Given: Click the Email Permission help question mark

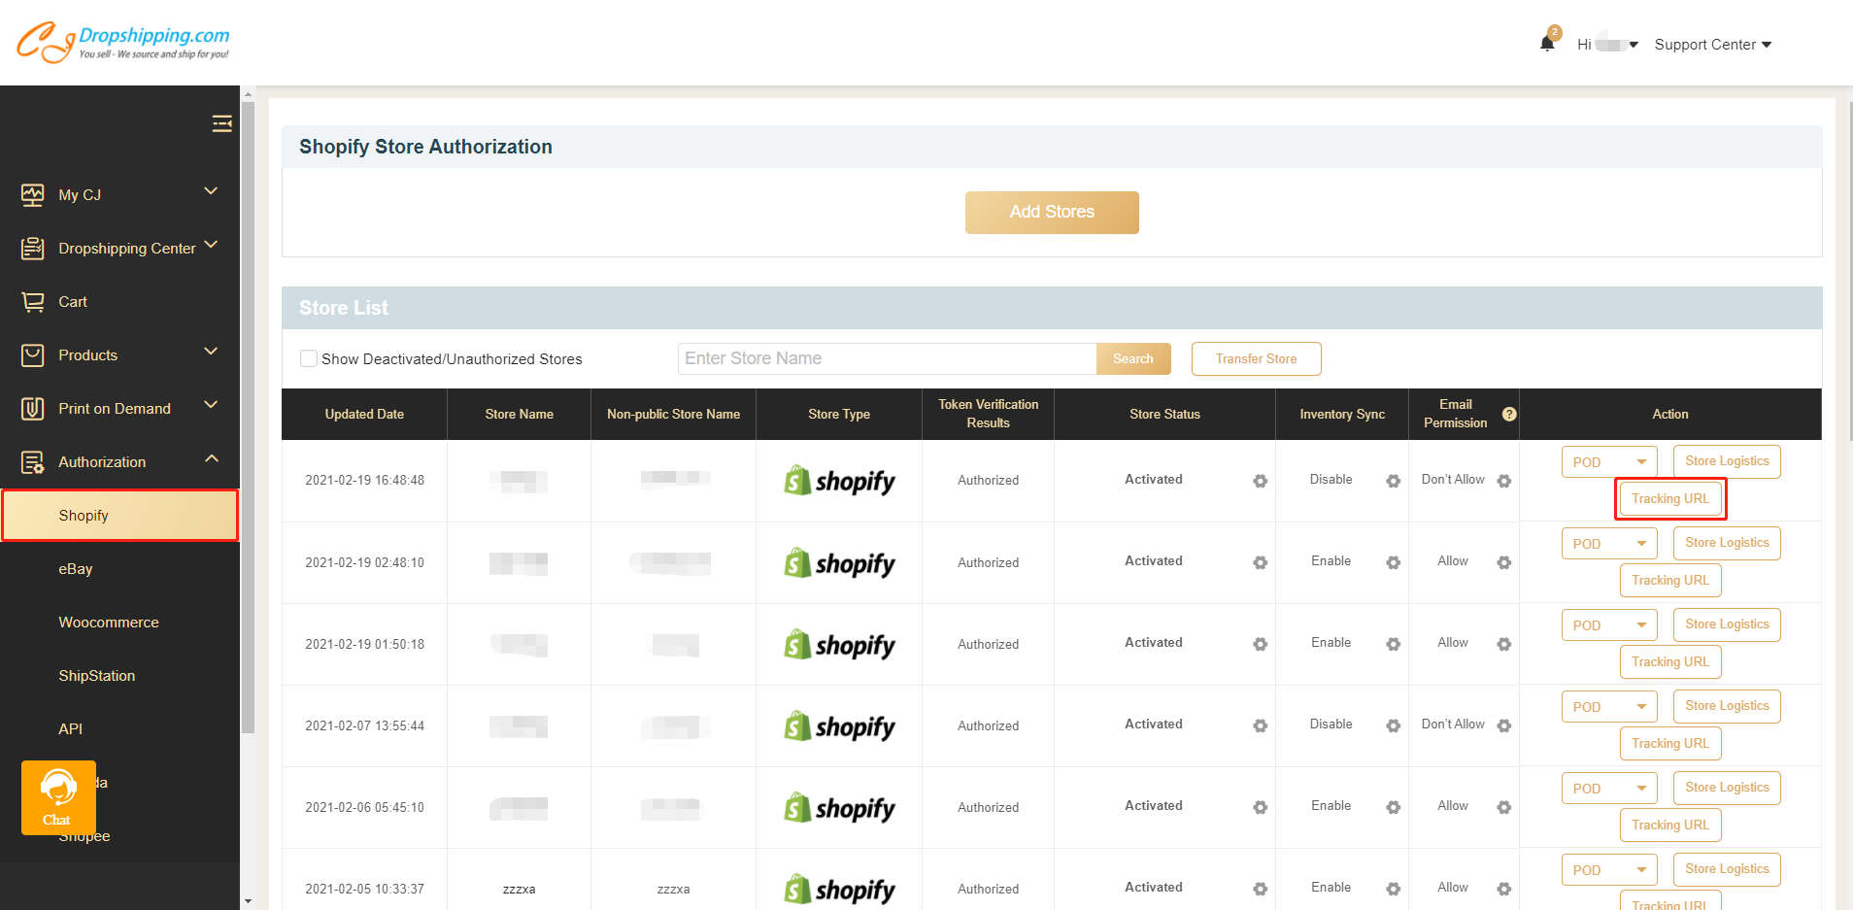Looking at the screenshot, I should click(x=1509, y=414).
